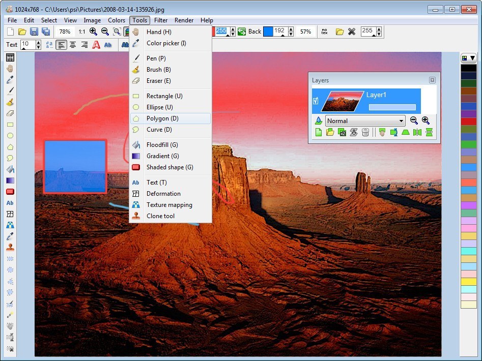Duplicate layer using the x2 icon
The image size is (482, 361).
click(x=342, y=133)
